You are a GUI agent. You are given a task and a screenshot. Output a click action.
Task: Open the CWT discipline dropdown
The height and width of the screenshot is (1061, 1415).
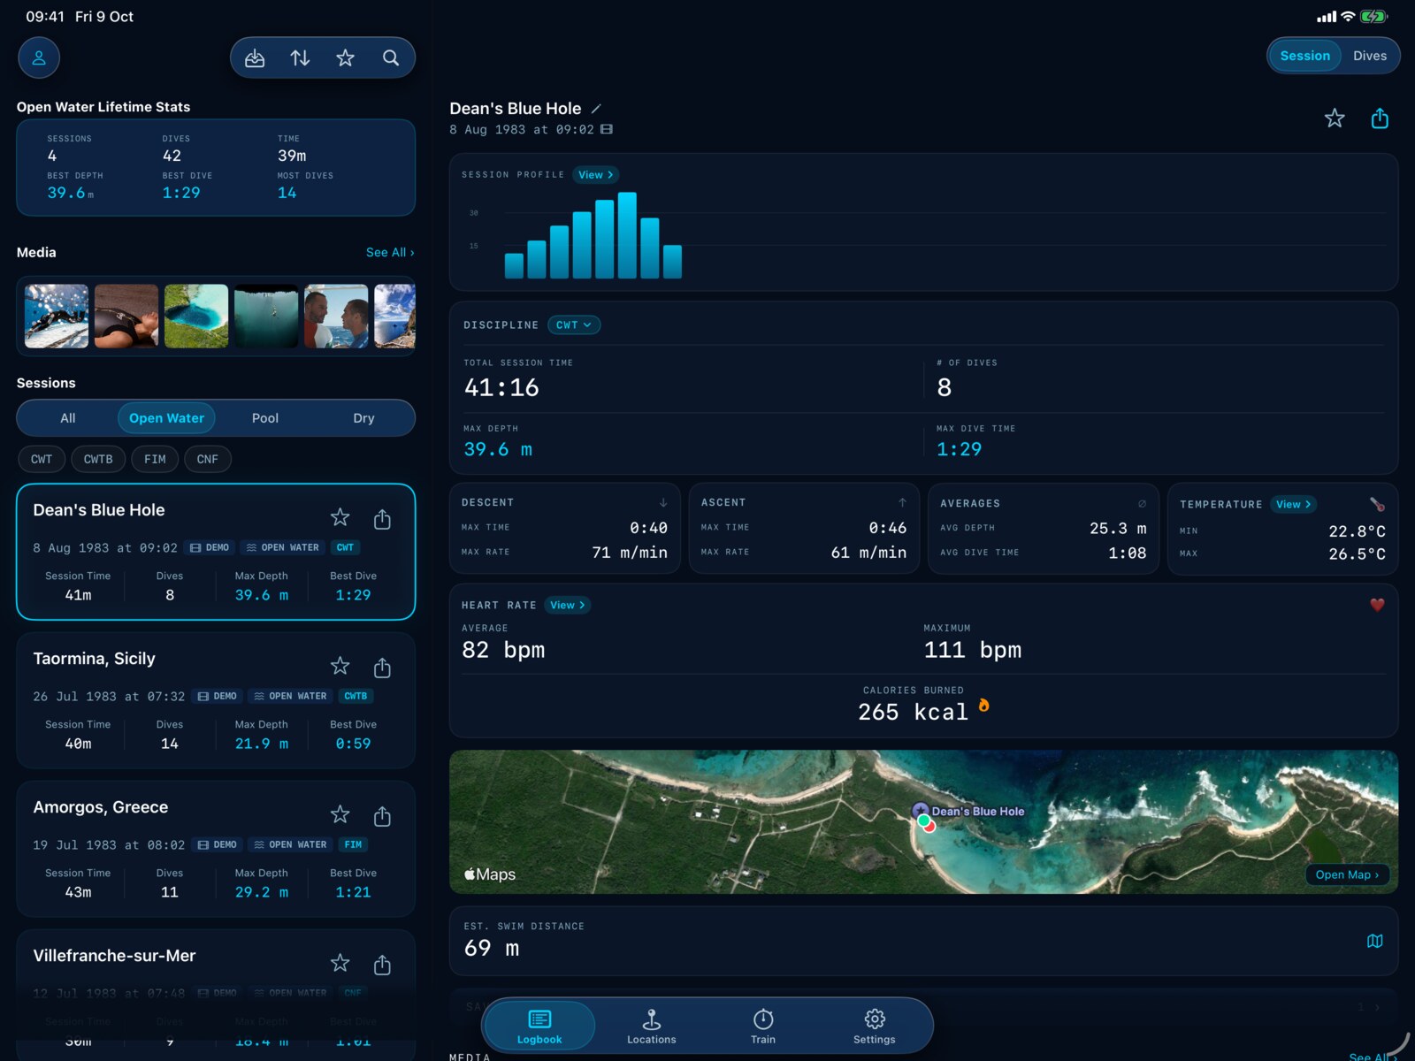[x=574, y=325]
